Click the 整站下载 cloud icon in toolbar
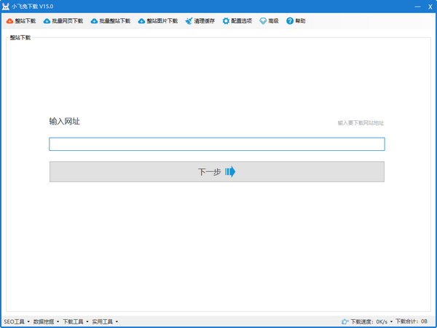Viewport: 437px width, 328px height. coord(9,21)
